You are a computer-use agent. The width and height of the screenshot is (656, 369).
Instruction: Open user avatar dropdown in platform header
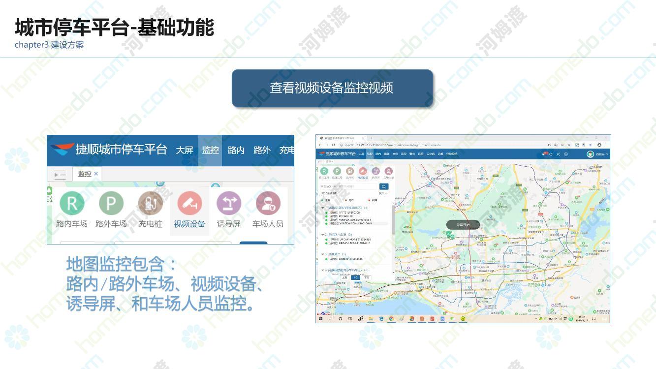597,154
